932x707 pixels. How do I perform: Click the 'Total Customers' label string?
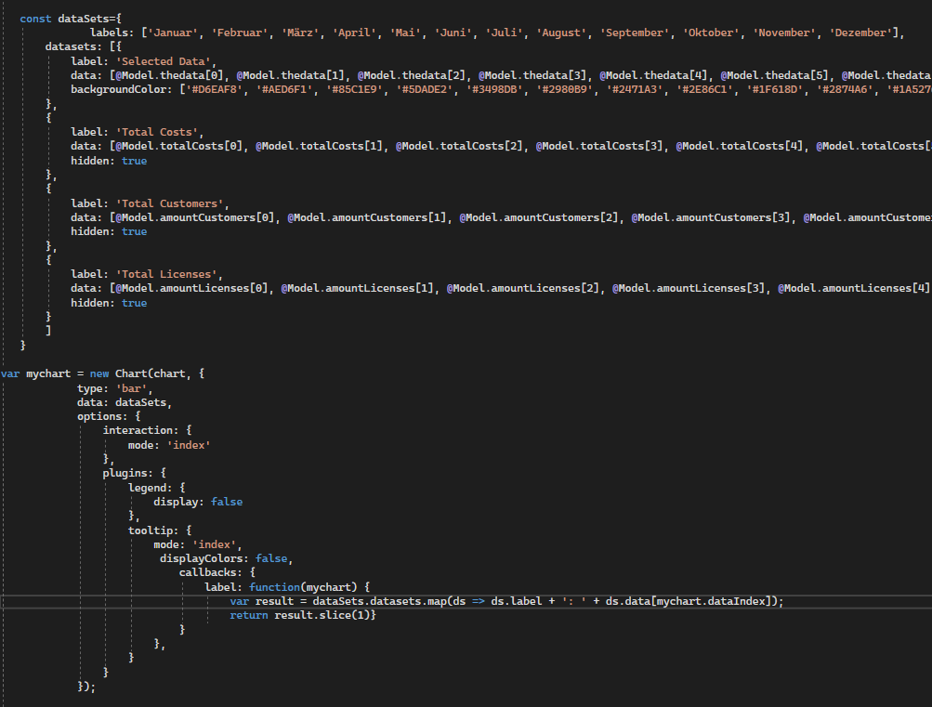(x=169, y=203)
